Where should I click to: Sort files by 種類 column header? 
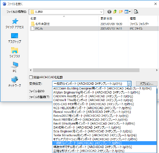tap(143, 19)
